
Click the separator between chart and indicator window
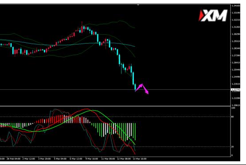click(115, 106)
